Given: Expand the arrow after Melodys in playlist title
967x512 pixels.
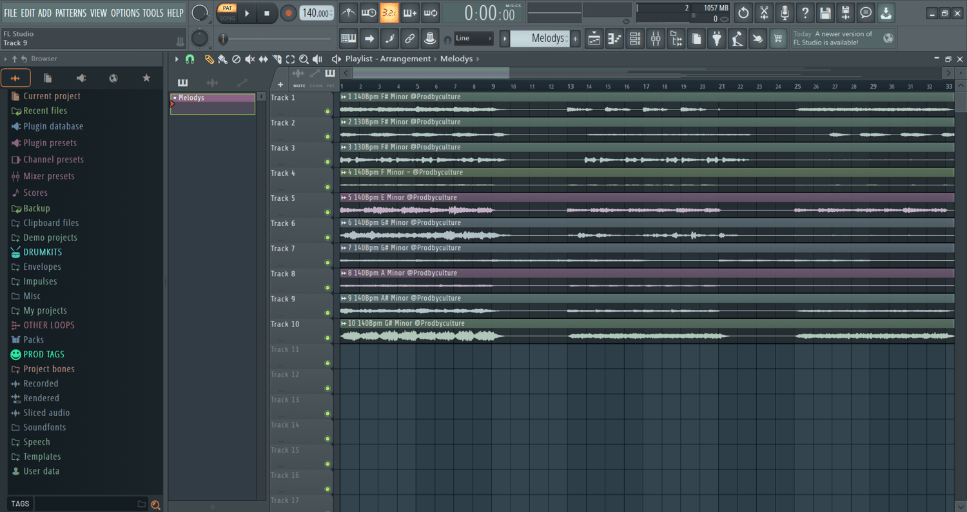Looking at the screenshot, I should tap(478, 59).
